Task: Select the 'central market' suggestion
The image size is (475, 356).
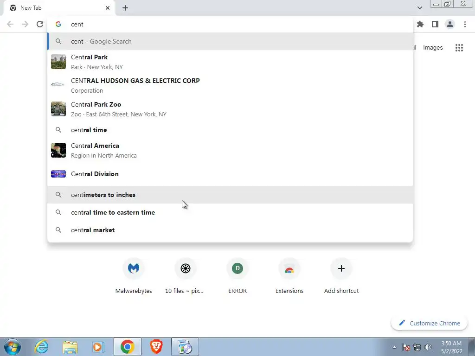Action: [x=230, y=230]
